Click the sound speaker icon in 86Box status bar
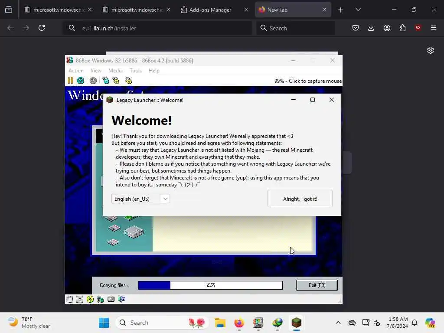 pyautogui.click(x=121, y=299)
